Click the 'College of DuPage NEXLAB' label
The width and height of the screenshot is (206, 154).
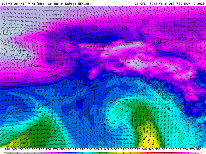pos(68,4)
